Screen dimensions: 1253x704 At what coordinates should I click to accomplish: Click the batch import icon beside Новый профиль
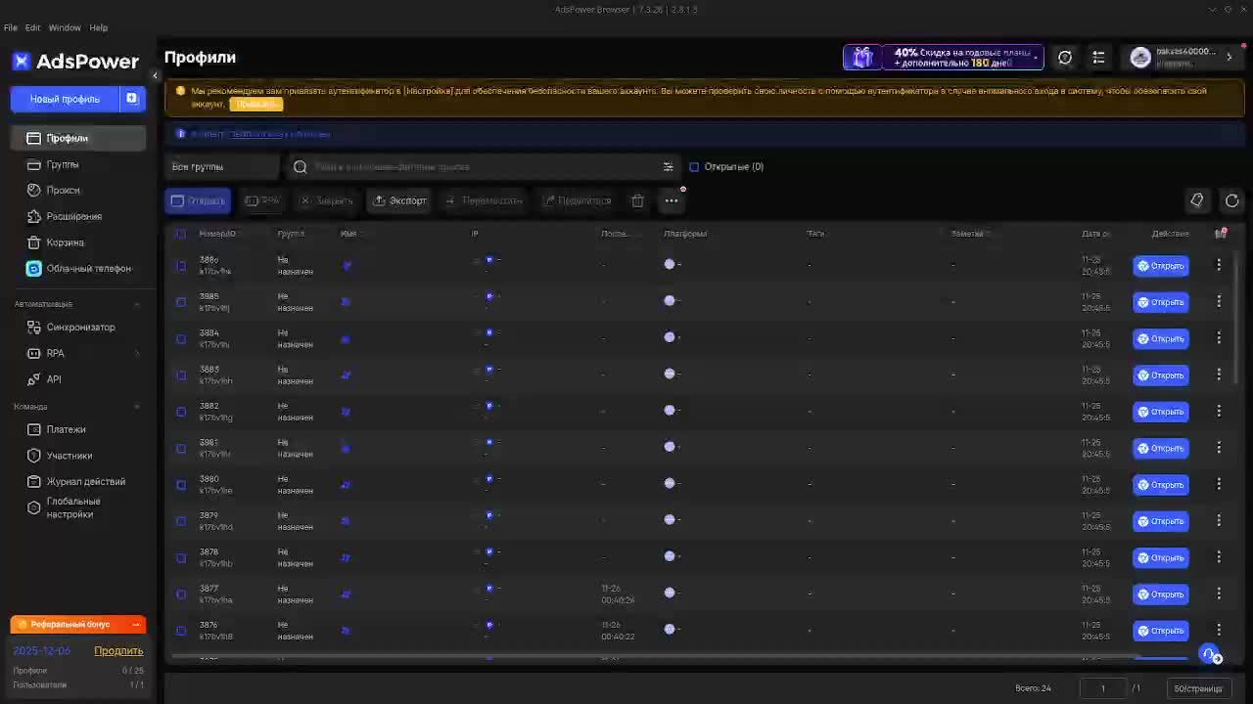click(132, 99)
